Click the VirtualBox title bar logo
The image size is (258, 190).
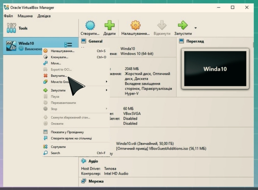click(x=6, y=7)
